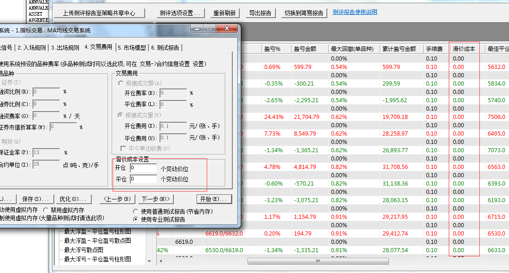Click the 重新刷新 button
The image size is (509, 273).
coord(224,13)
